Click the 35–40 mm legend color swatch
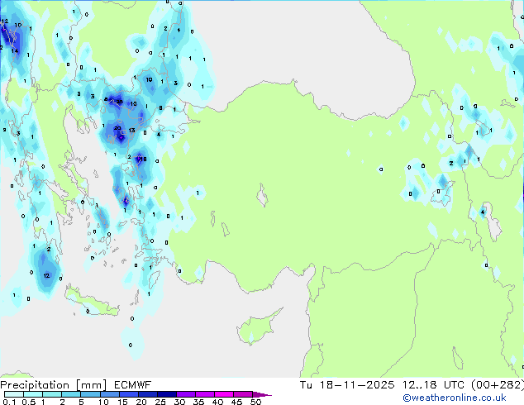 pos(205,394)
